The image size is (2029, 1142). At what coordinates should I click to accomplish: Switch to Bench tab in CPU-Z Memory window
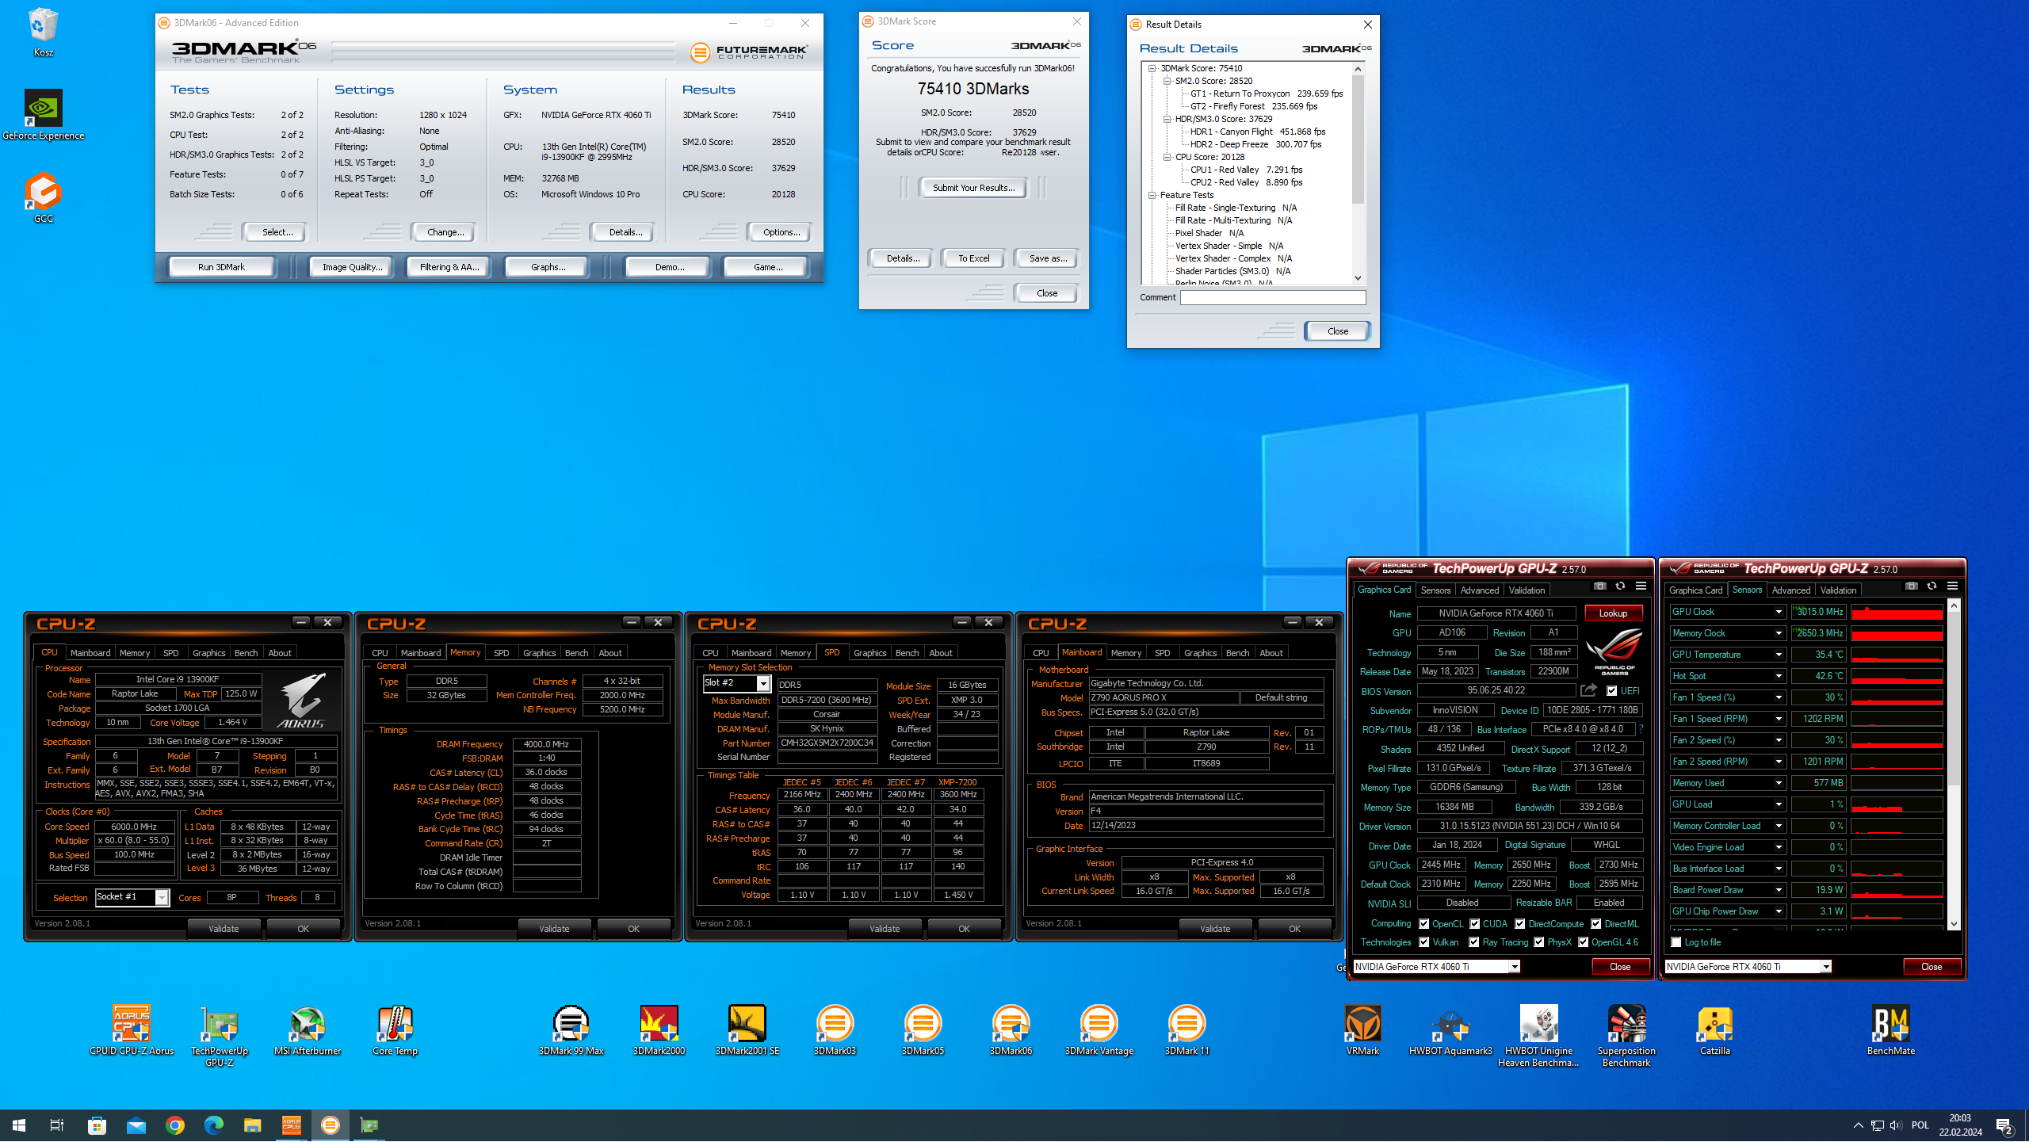point(576,653)
